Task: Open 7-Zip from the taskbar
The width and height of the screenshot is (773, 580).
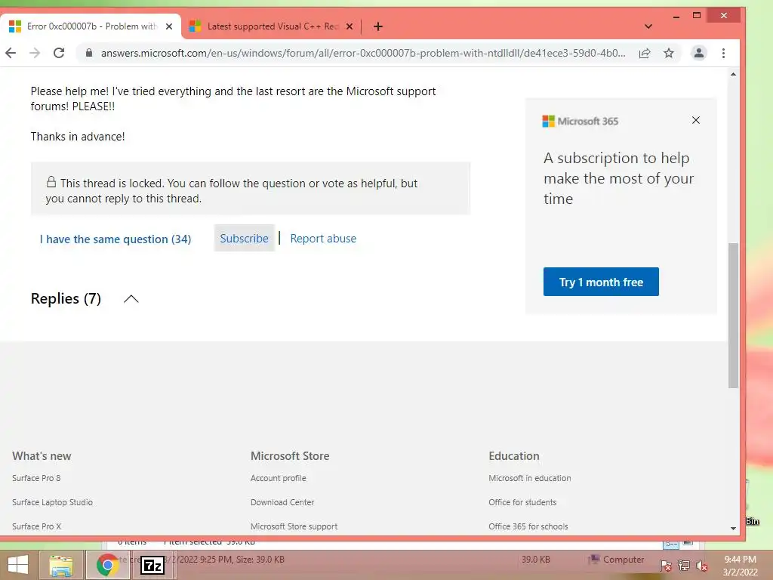Action: tap(152, 565)
